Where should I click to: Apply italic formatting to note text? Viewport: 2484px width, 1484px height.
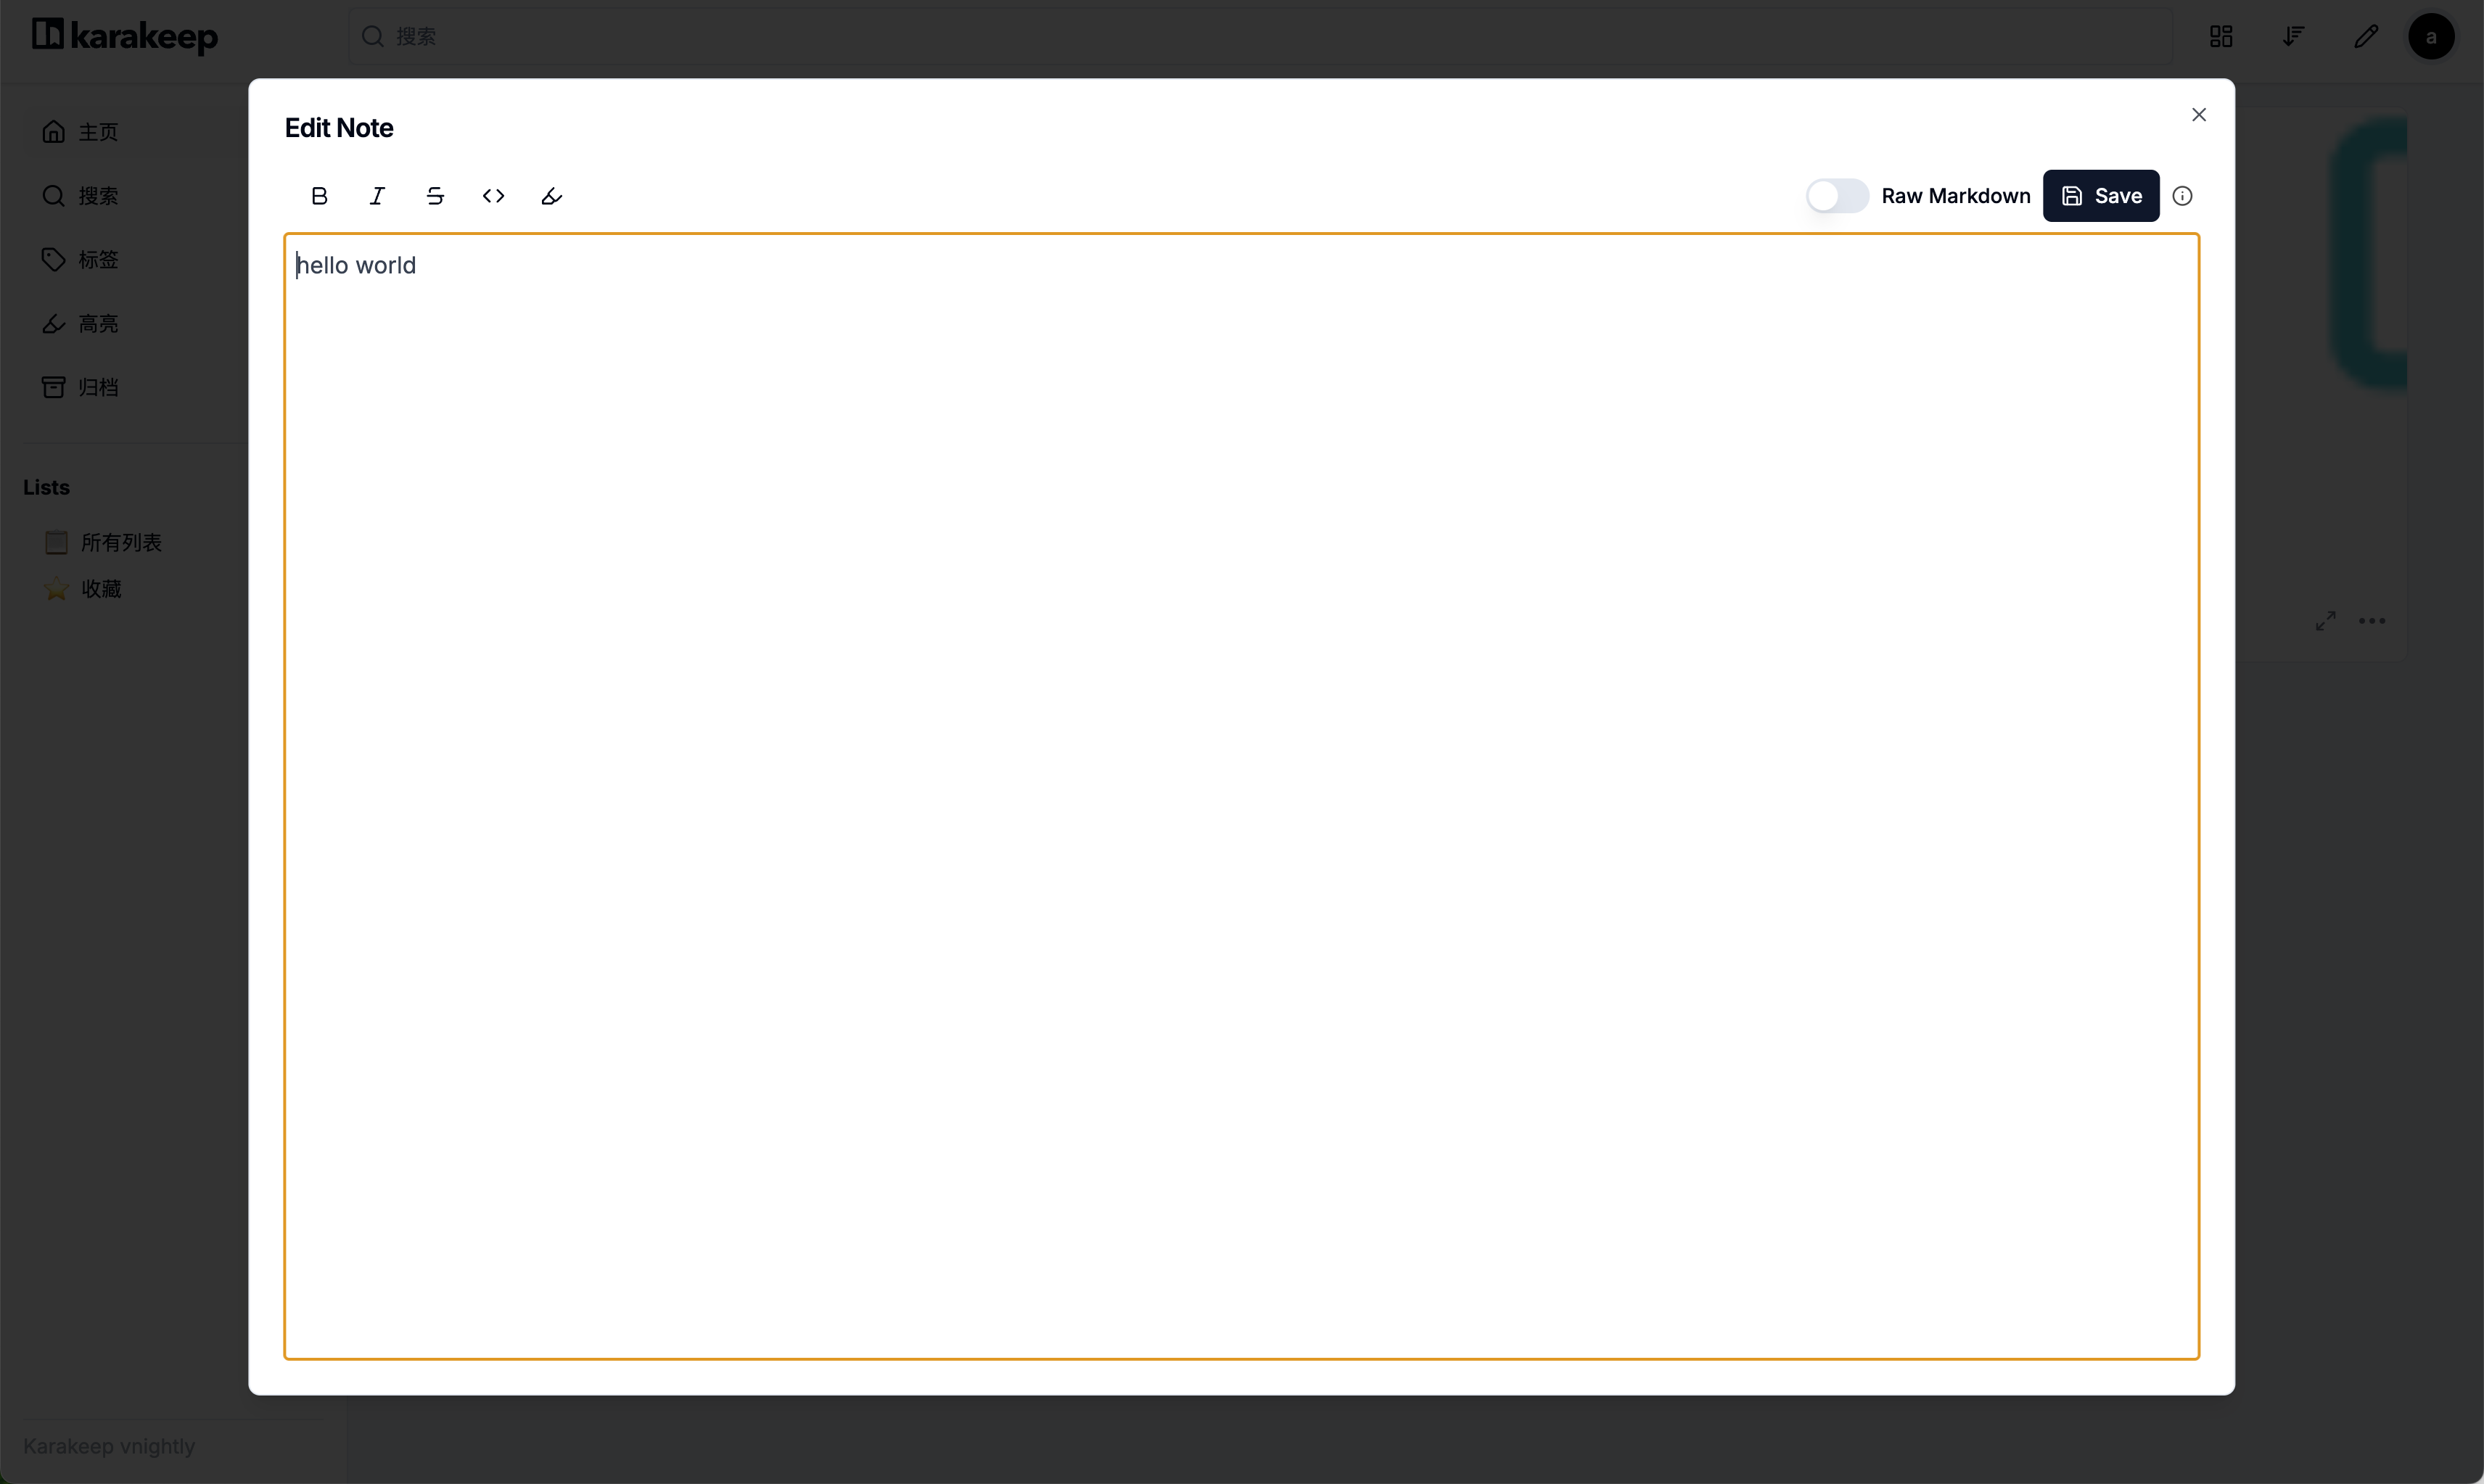pos(377,196)
